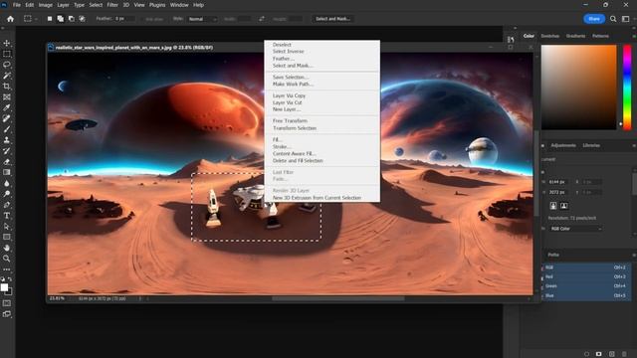637x358 pixels.
Task: Open the marquee tool preset picker
Action: [x=31, y=19]
